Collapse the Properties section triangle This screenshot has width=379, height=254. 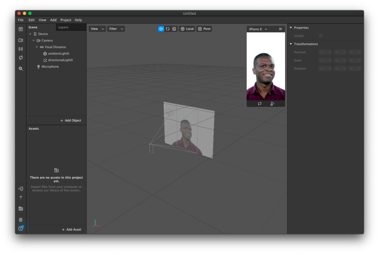(x=291, y=27)
